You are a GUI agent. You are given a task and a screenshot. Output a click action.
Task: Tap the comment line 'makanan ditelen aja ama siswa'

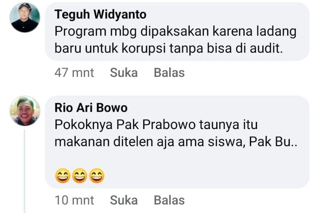tap(176, 141)
